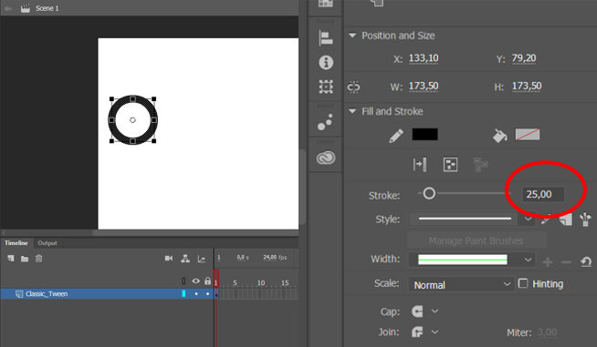The image size is (597, 347).
Task: Click the Y position value 79,20
Action: tap(524, 58)
